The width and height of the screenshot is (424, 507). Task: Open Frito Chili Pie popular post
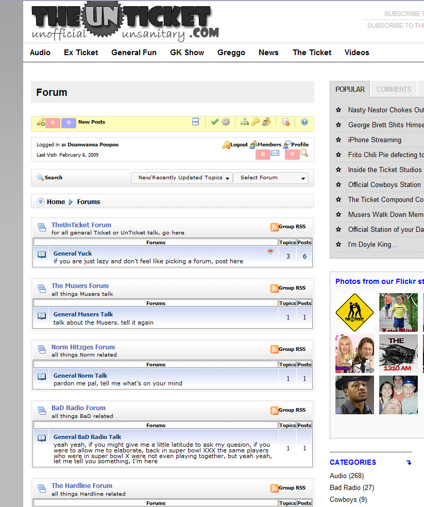[x=386, y=155]
